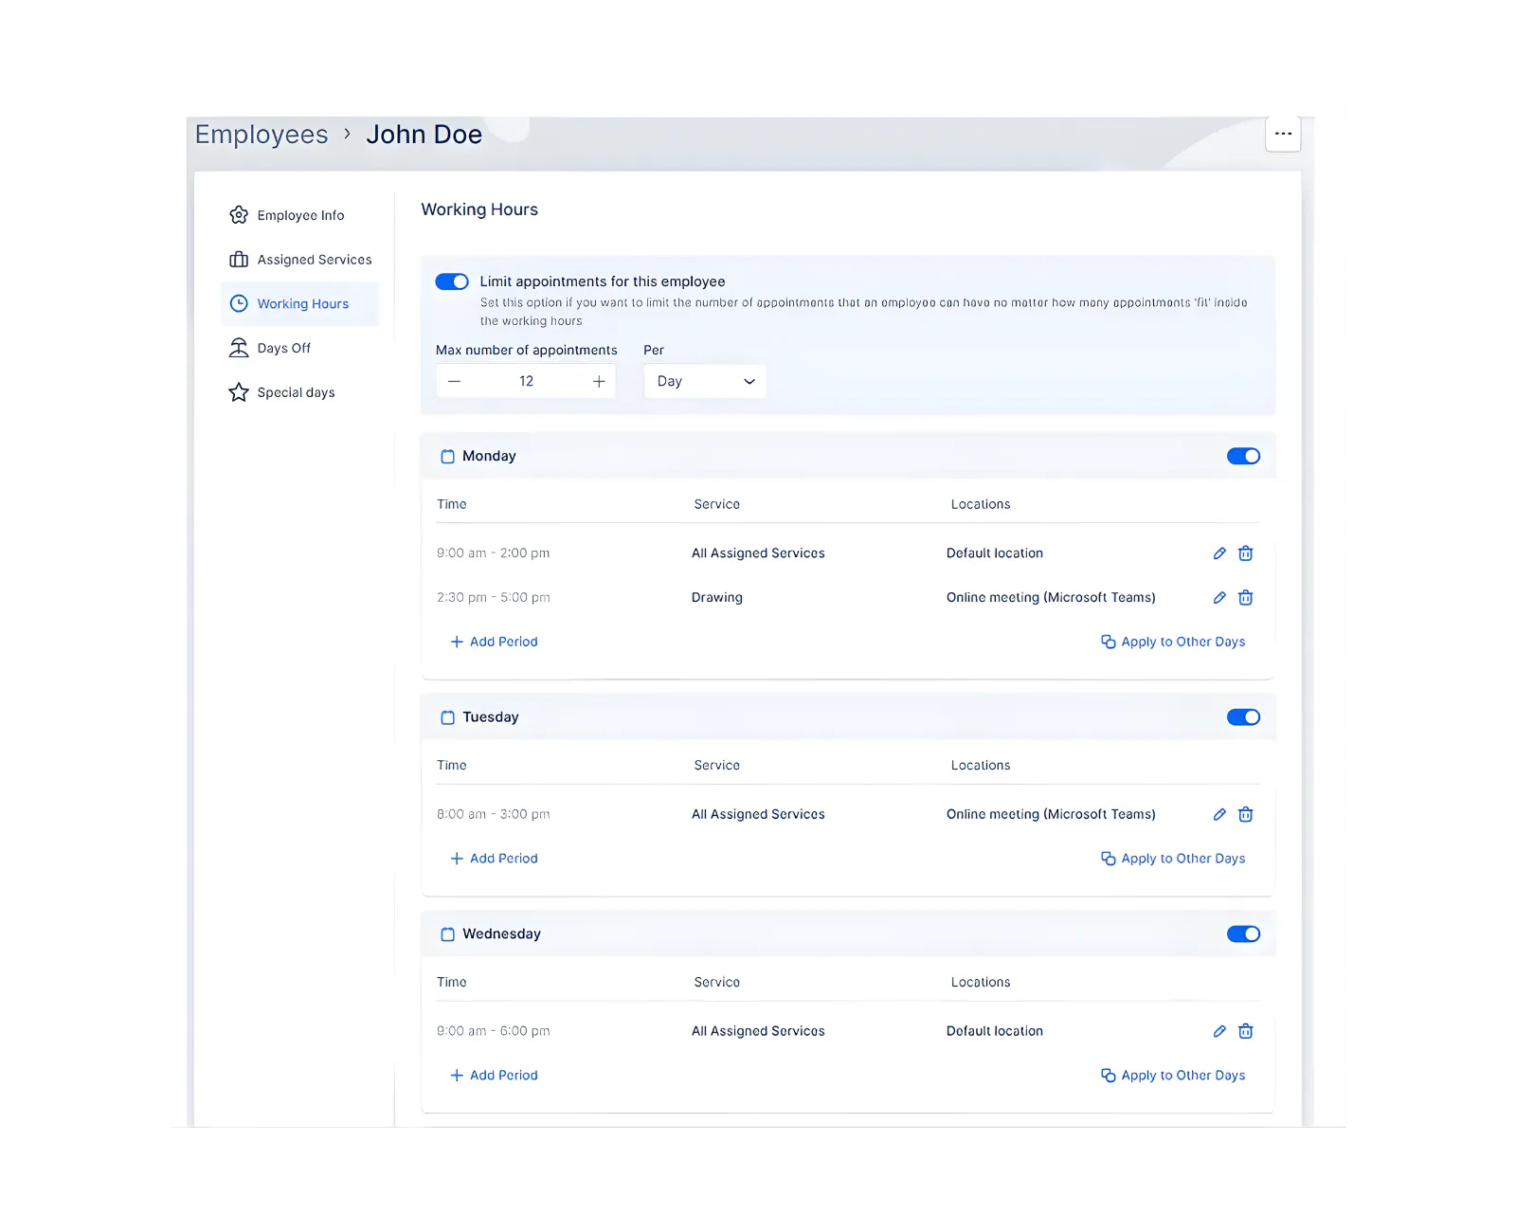The height and width of the screenshot is (1232, 1516).
Task: Navigate to Employees via breadcrumb
Action: (x=261, y=134)
